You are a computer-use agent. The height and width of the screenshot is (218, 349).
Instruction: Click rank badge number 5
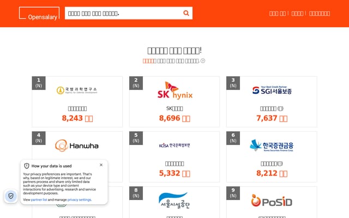pos(136,138)
